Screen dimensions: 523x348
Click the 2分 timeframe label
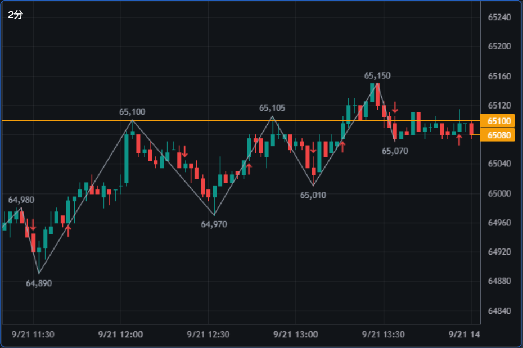(x=15, y=15)
